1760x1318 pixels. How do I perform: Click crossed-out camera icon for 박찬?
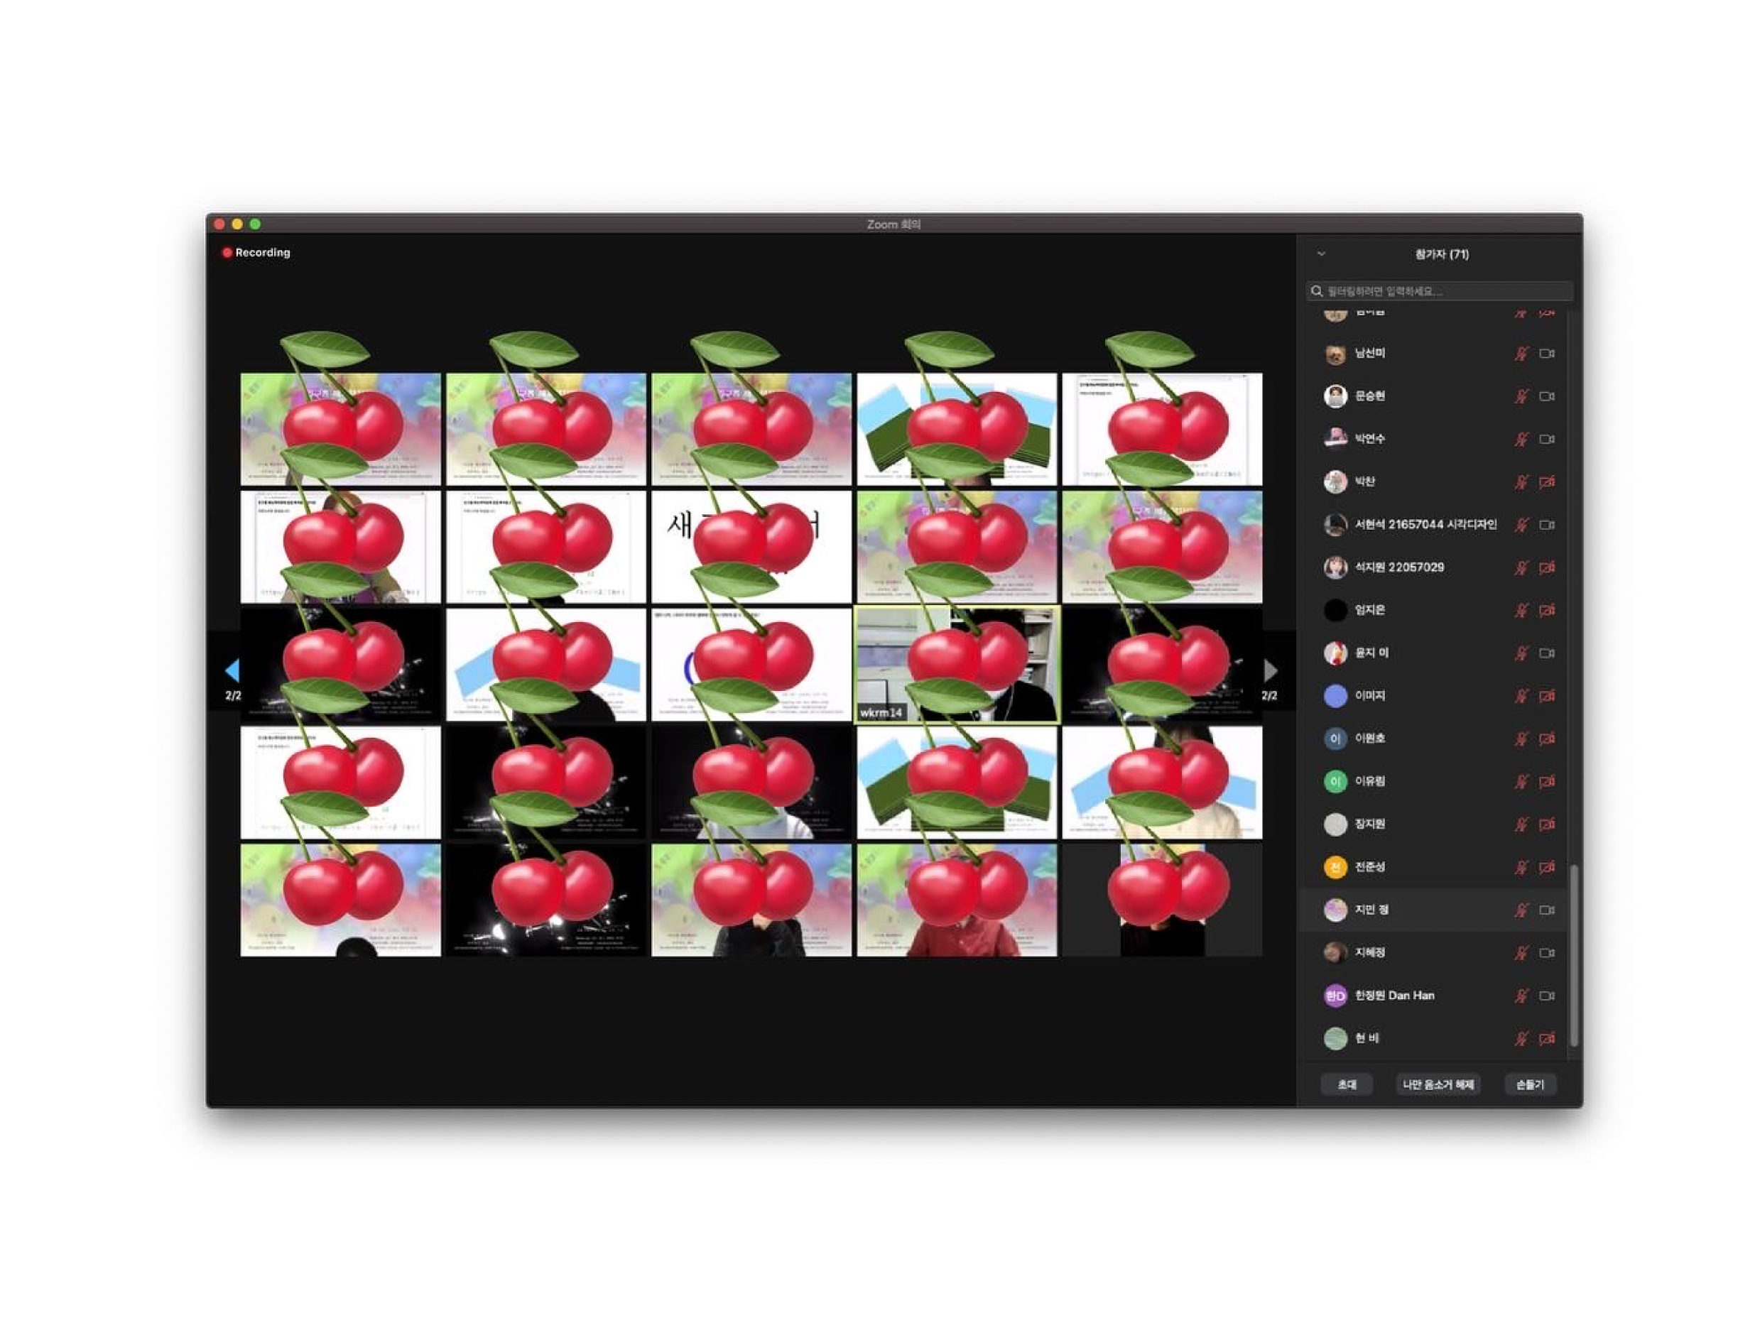pos(1546,482)
